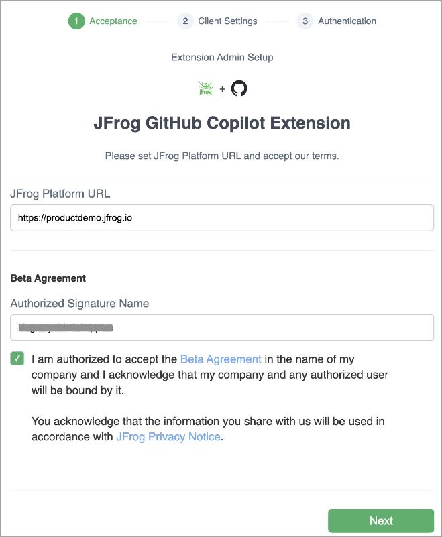Select the green step 1 circle icon
This screenshot has height=537, width=442.
point(76,21)
